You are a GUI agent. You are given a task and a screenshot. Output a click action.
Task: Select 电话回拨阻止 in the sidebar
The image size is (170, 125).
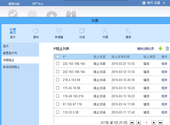[x=11, y=67]
